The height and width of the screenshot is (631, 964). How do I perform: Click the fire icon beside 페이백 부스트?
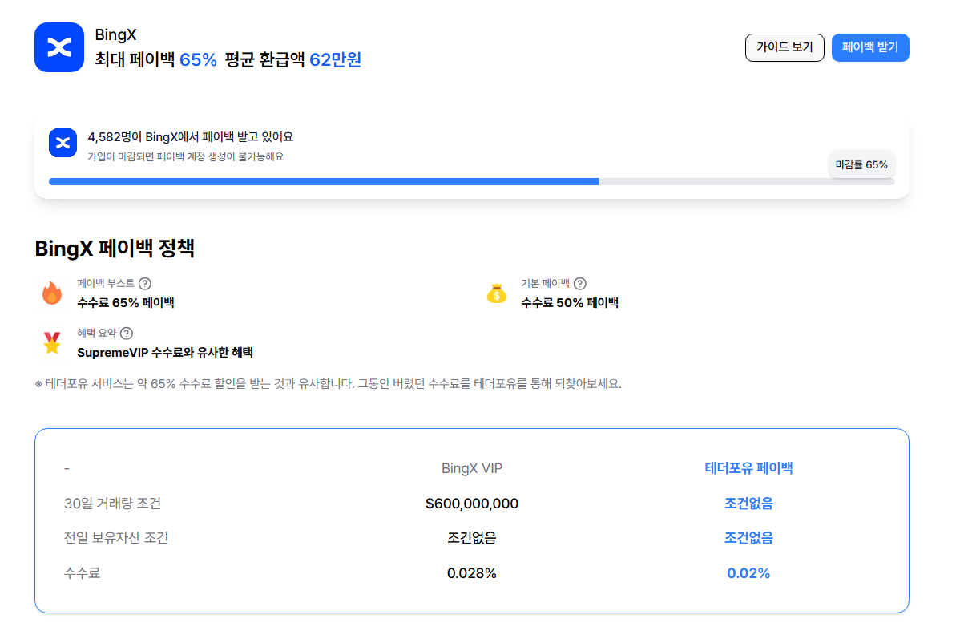52,293
